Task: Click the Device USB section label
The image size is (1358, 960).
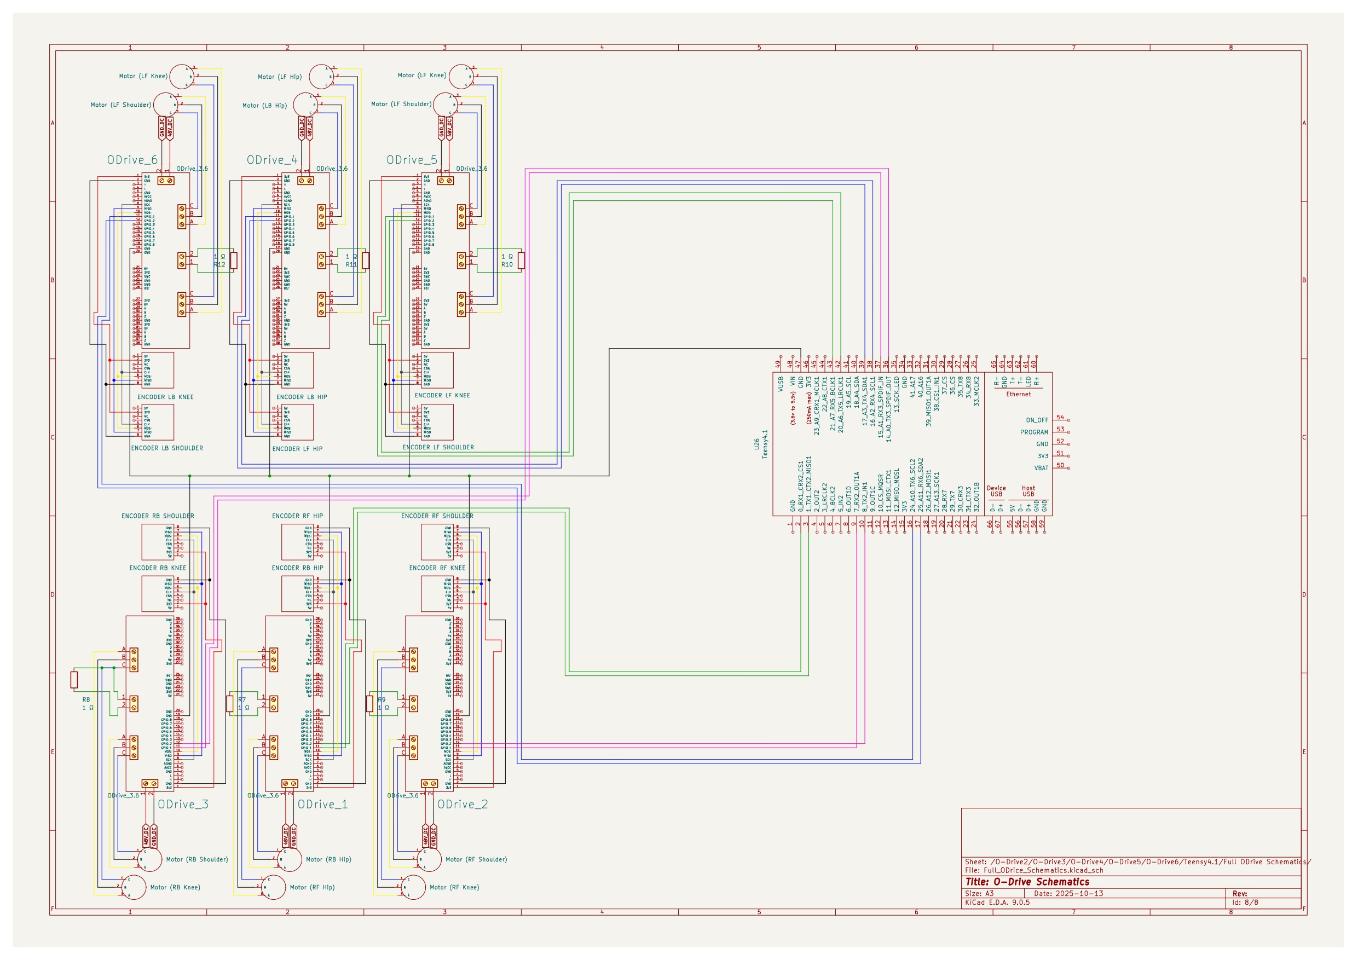Action: click(x=997, y=491)
